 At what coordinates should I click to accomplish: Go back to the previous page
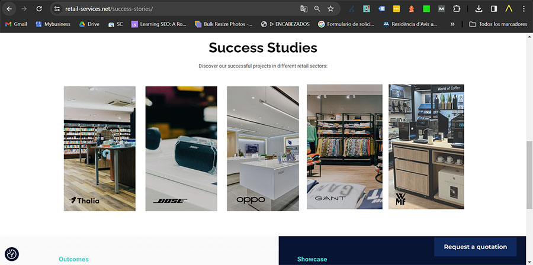tap(9, 9)
